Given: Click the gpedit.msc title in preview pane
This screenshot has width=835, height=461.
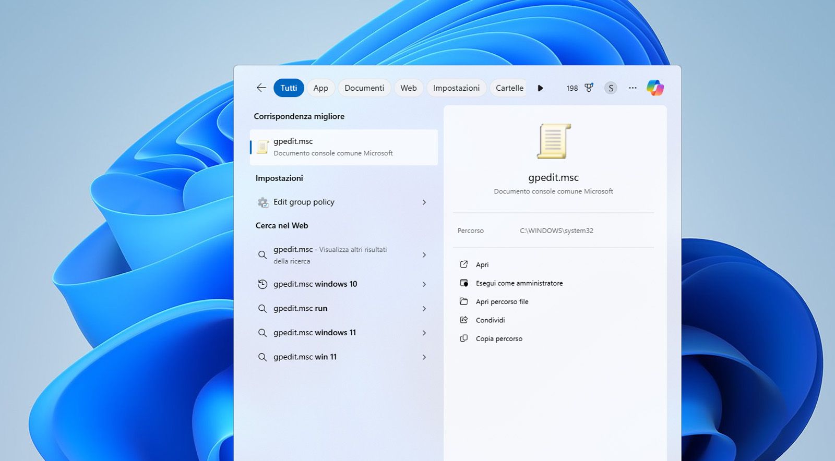Looking at the screenshot, I should click(553, 177).
